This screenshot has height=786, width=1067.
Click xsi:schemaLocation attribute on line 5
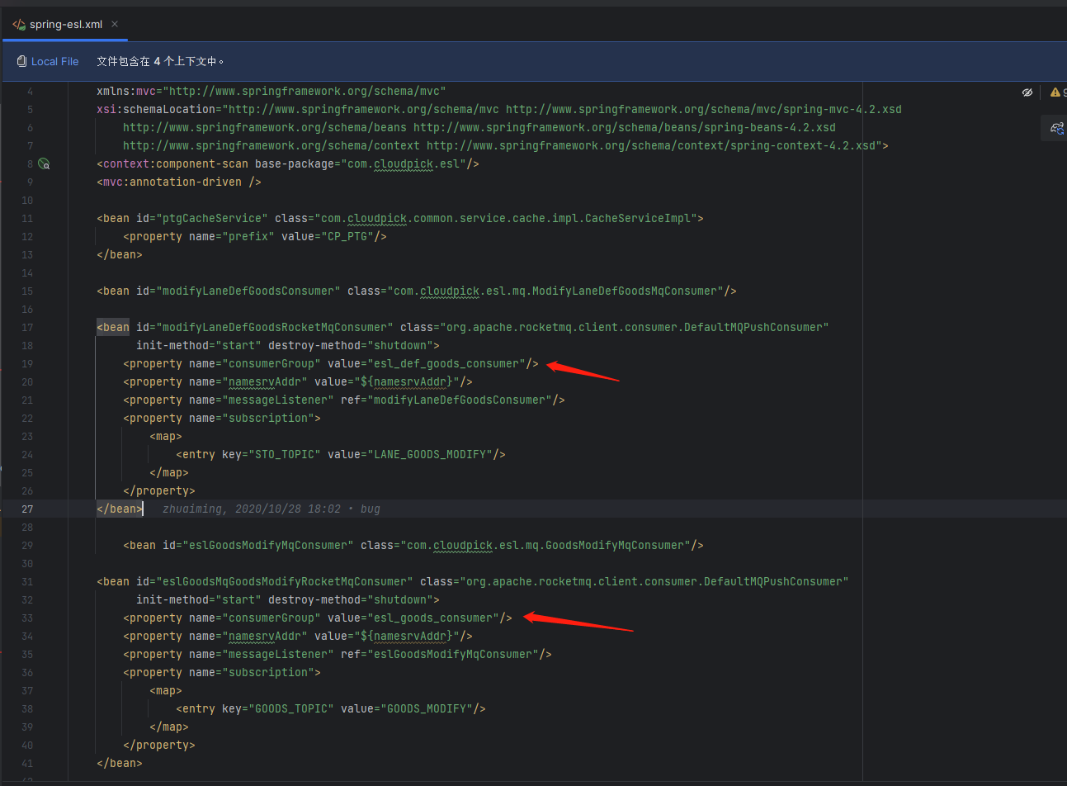coord(156,109)
